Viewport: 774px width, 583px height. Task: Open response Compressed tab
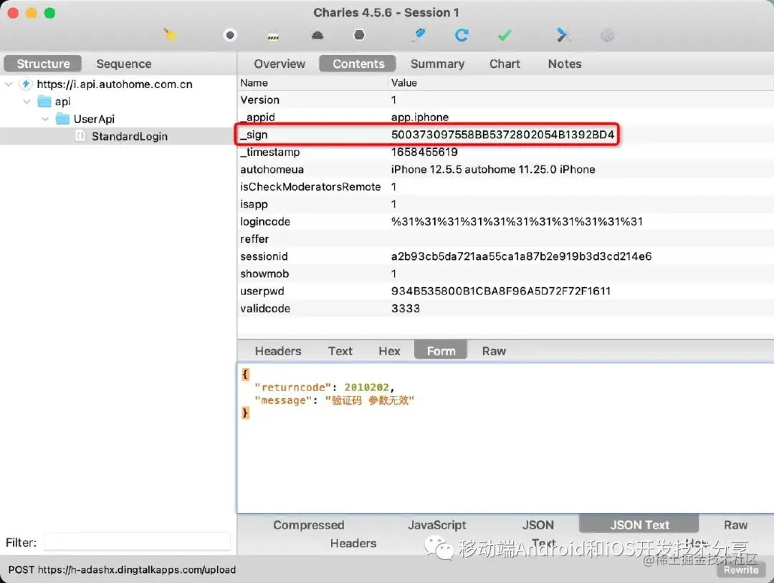308,525
